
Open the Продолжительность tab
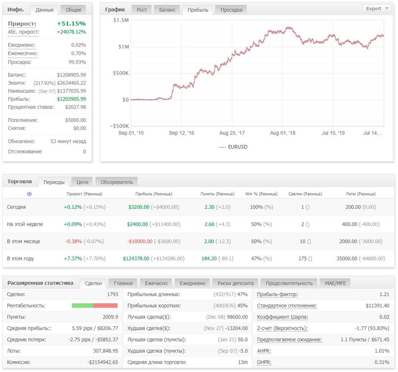[x=289, y=283]
